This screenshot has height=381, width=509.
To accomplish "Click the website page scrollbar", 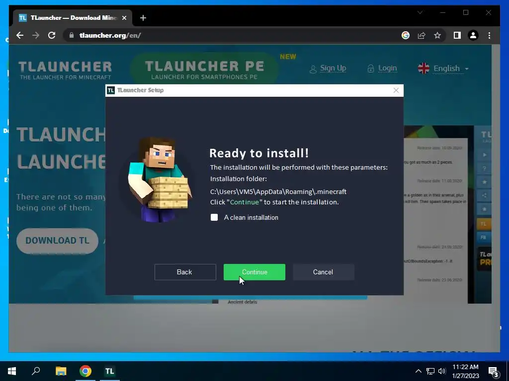I will (x=496, y=197).
